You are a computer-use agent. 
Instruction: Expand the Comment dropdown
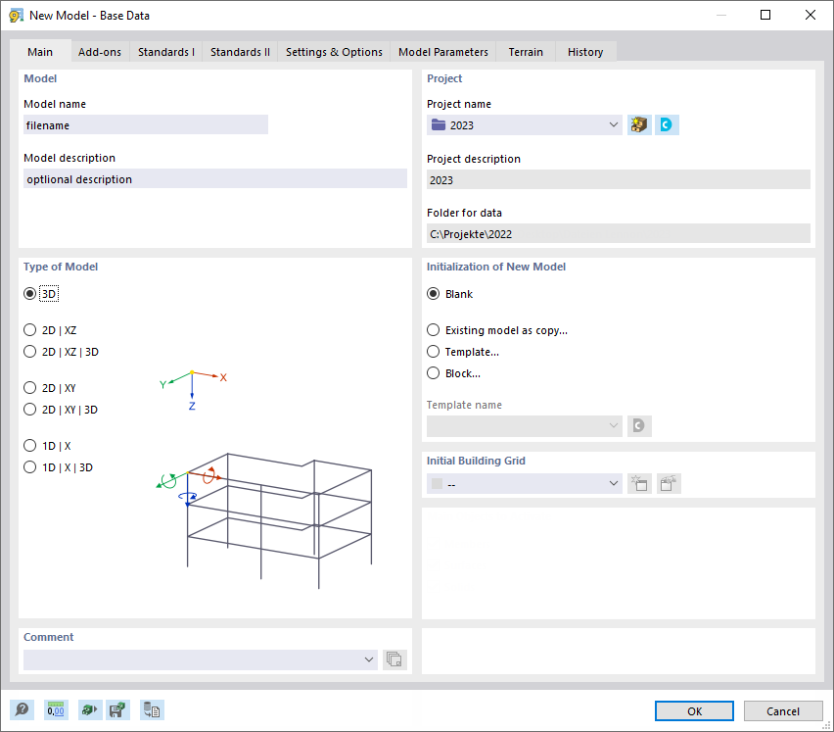point(368,659)
